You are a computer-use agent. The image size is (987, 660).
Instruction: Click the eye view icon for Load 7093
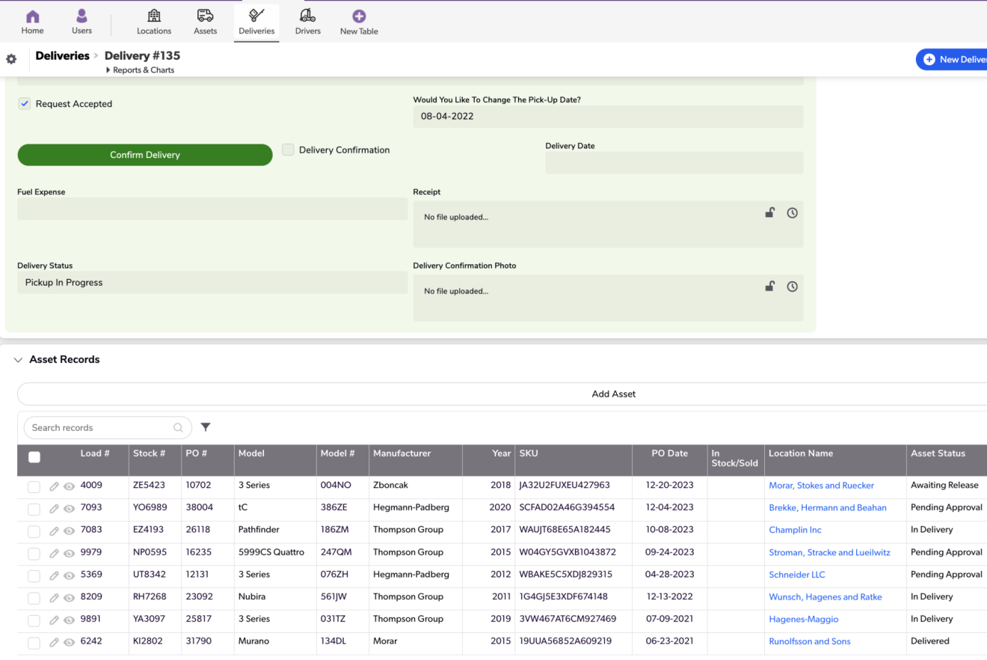tap(69, 509)
